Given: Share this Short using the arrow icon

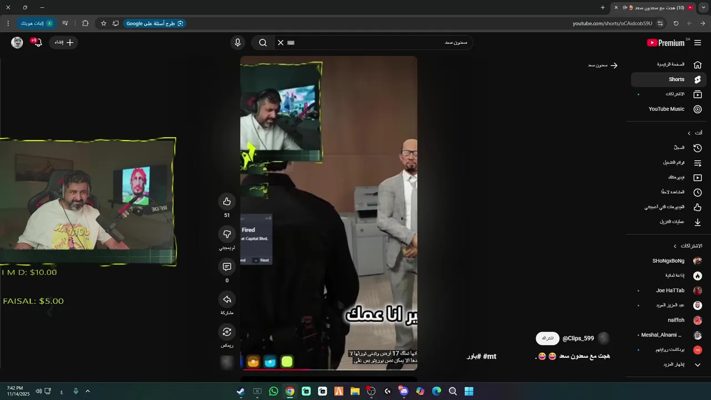Looking at the screenshot, I should (227, 299).
